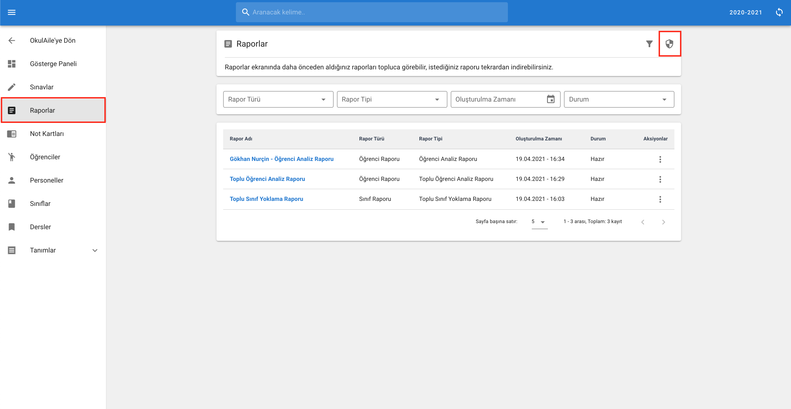Click the Sınavlar pencil icon

pyautogui.click(x=12, y=87)
